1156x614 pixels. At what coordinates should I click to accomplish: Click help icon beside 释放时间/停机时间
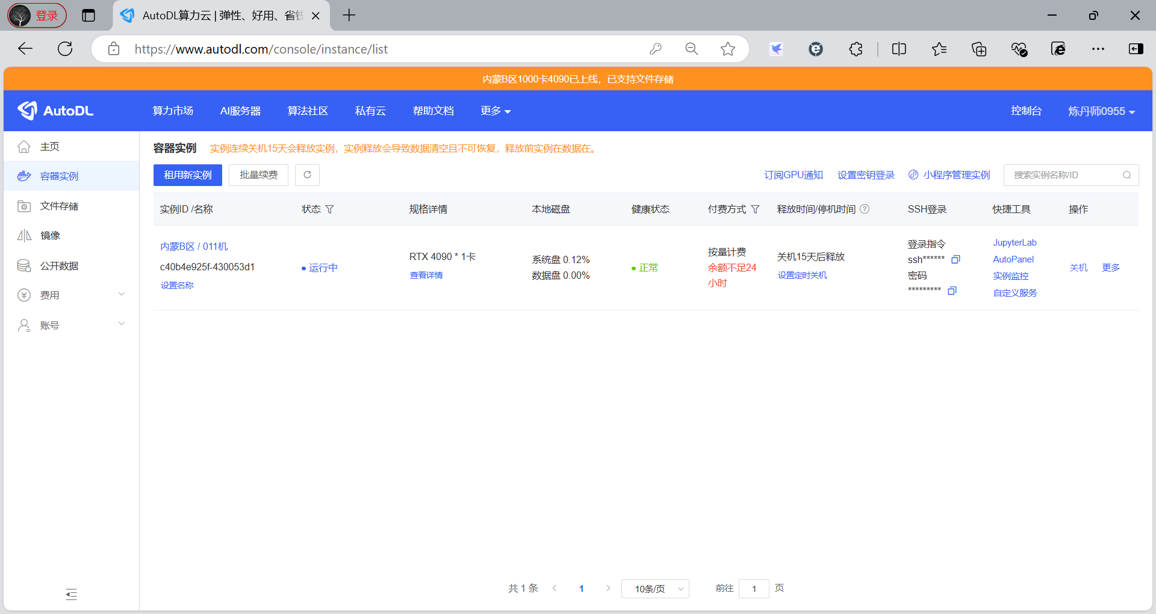coord(865,209)
